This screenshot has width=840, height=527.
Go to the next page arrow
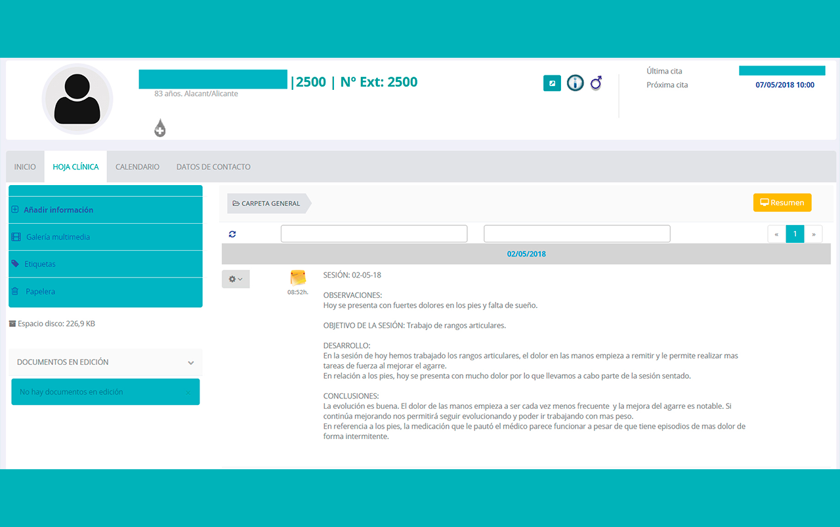813,234
